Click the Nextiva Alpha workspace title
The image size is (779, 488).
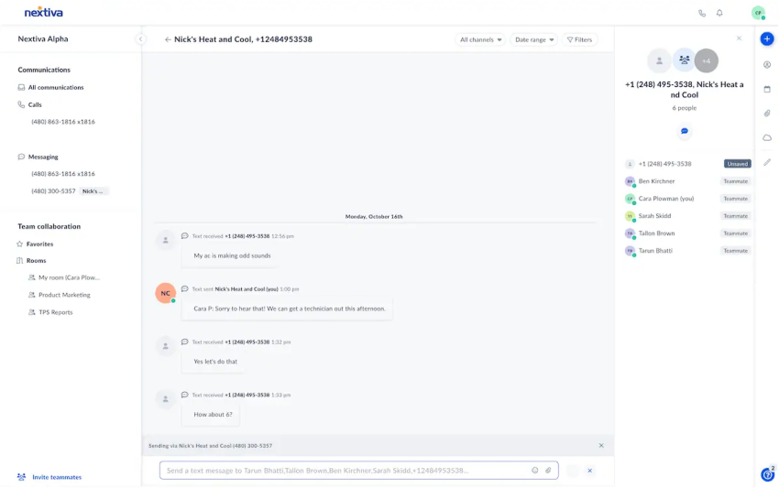(x=43, y=38)
